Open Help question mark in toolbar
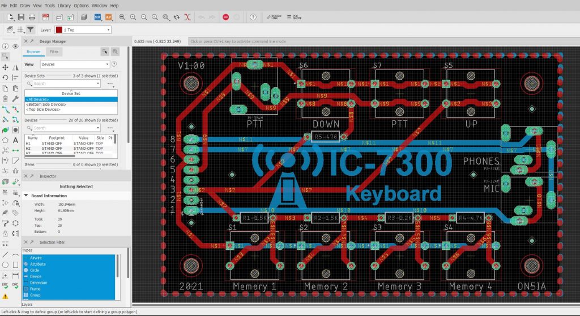 pos(253,17)
